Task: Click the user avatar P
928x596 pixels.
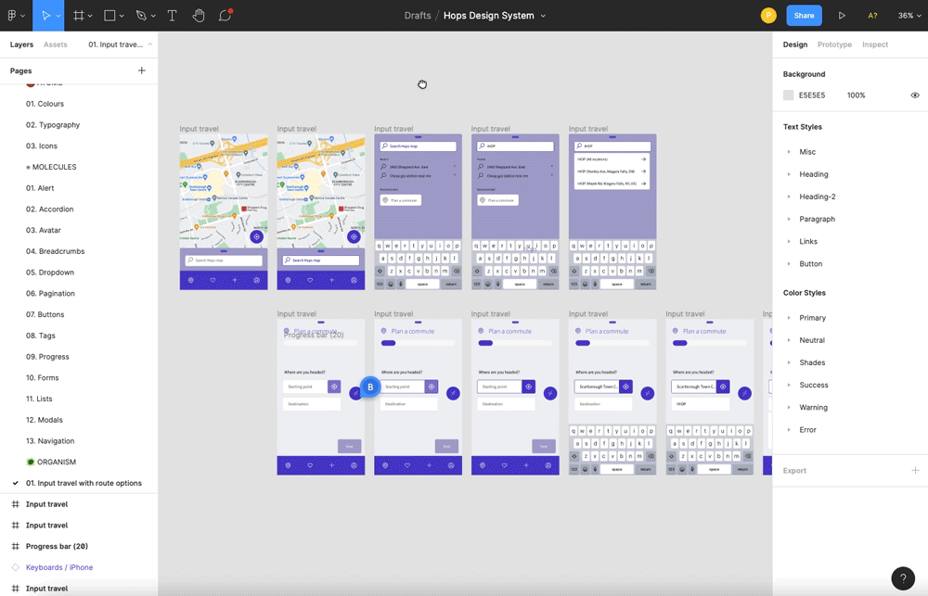Action: pos(768,16)
